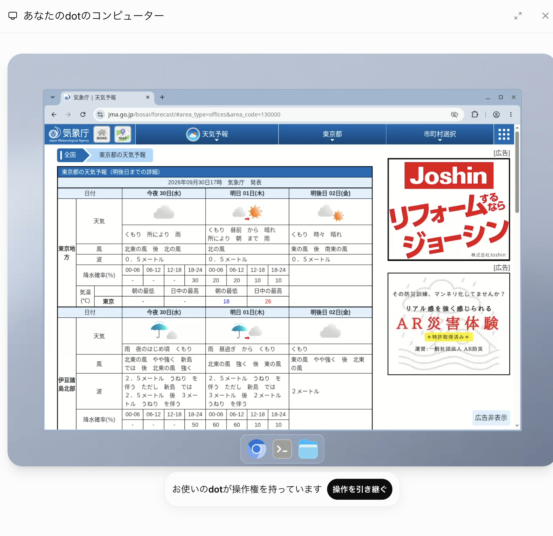This screenshot has height=536, width=553.
Task: Click the 操作を引き継ぐ button
Action: coord(359,489)
